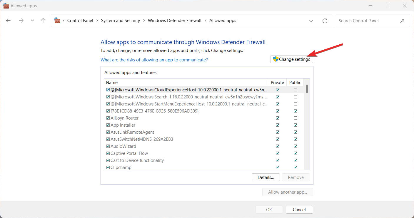Viewport: 414px width, 218px height.
Task: Toggle Public checkbox for Microsoft.Windows.Search row
Action: pyautogui.click(x=296, y=97)
